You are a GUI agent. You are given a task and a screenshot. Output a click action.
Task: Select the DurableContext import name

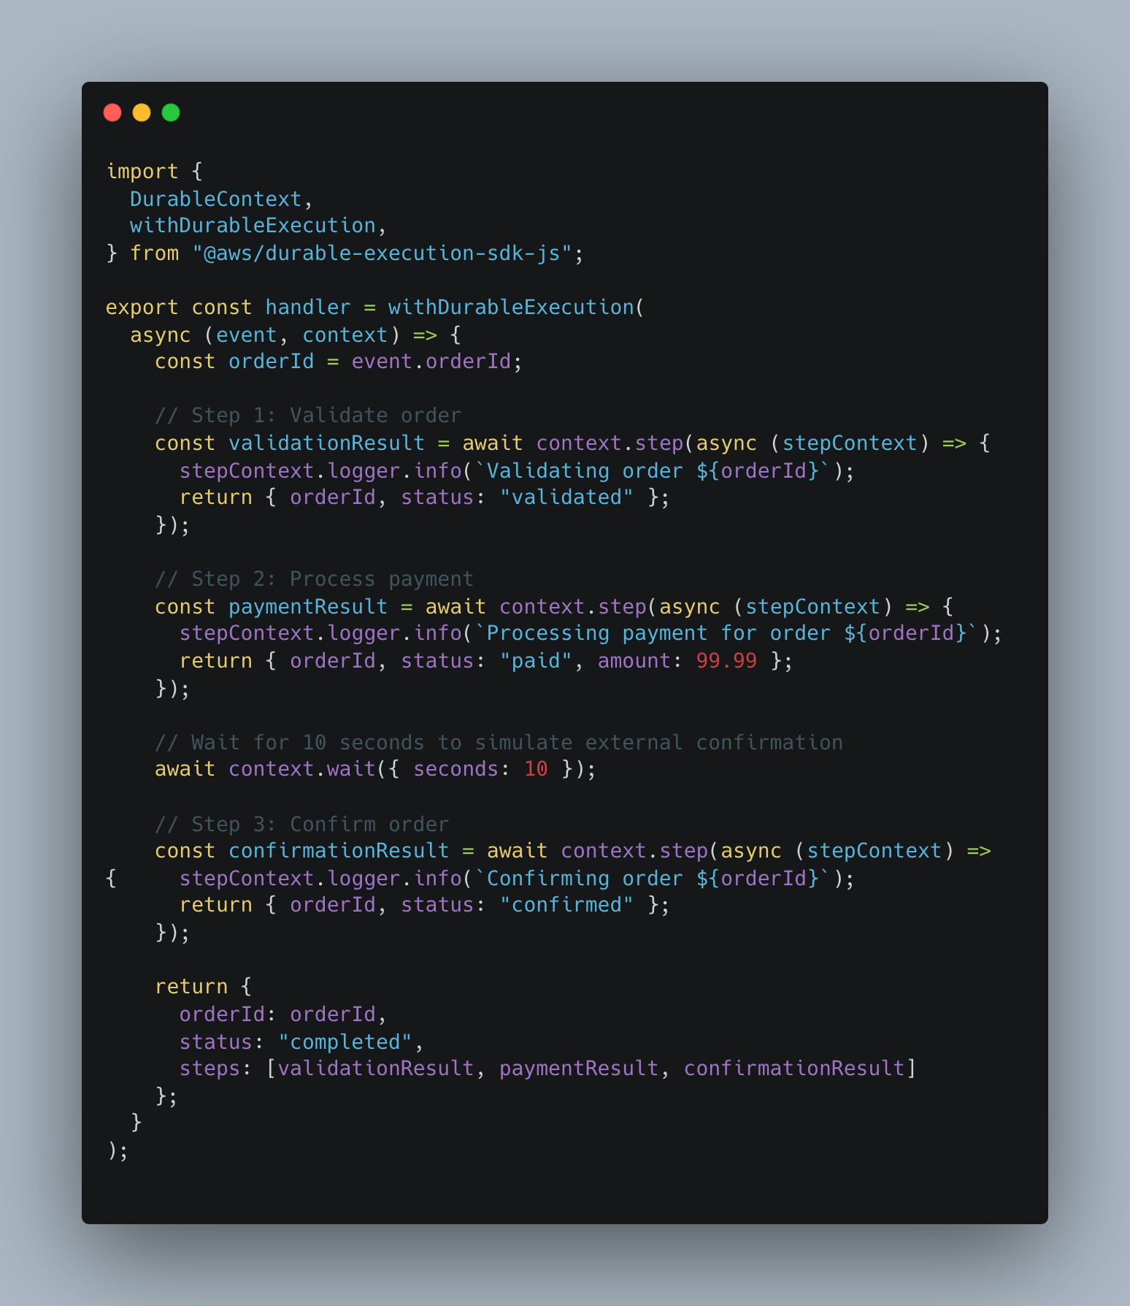click(215, 199)
